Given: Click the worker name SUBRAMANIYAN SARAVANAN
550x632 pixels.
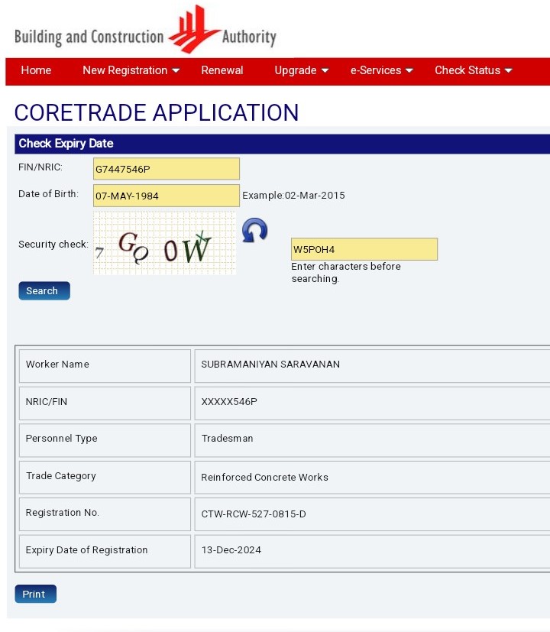Looking at the screenshot, I should [x=270, y=365].
